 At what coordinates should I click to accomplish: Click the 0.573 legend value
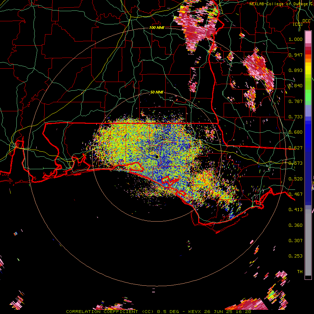tap(296, 163)
